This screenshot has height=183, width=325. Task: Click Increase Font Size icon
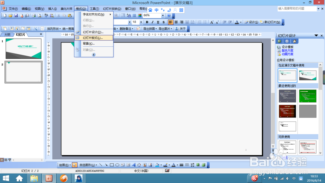212,22
